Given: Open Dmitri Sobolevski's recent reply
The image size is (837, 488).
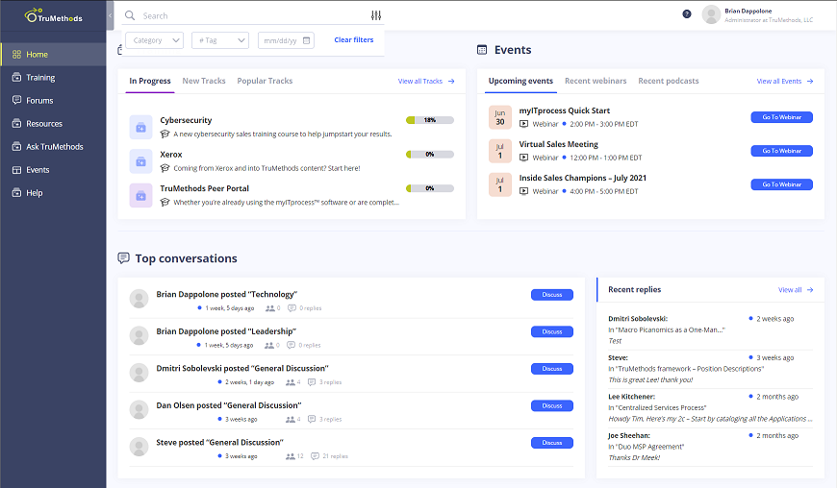Looking at the screenshot, I should coord(710,329).
